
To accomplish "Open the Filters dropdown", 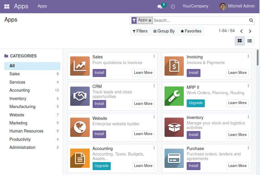I will (x=140, y=31).
